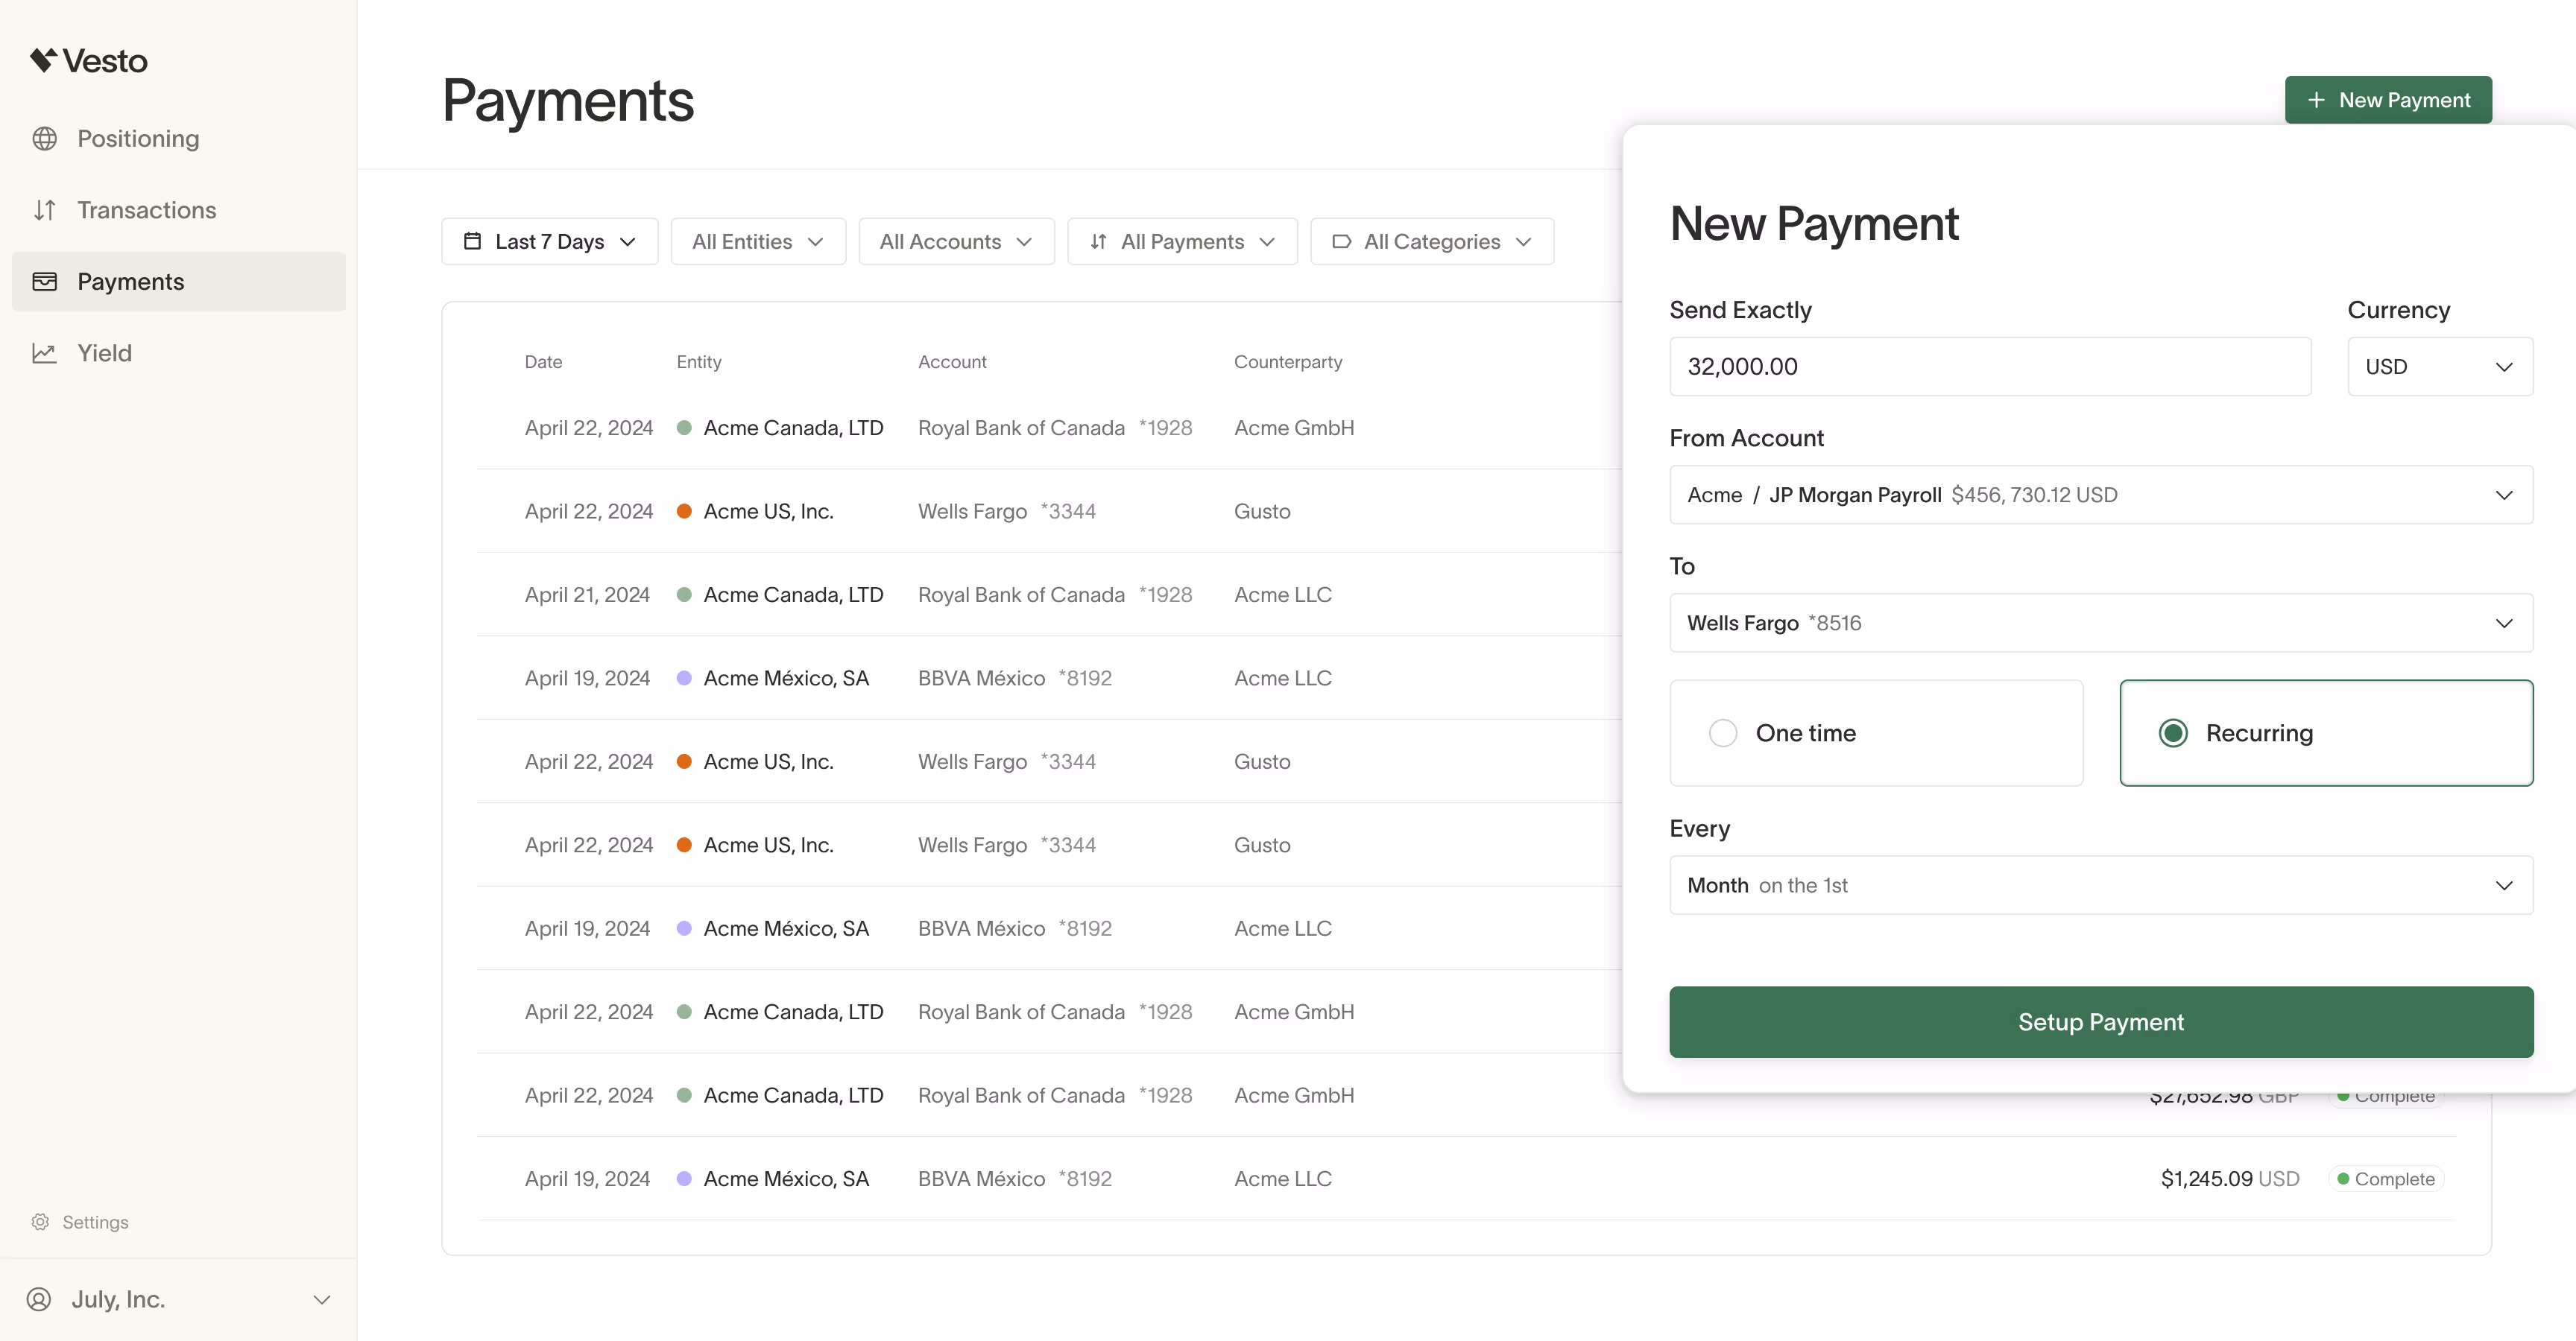Click the Transactions arrows icon
Screen dimensions: 2576x1341
pos(44,210)
